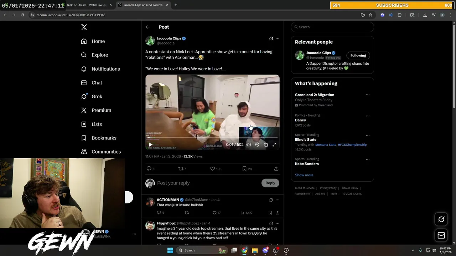Repost ACTIONMAN's reply

[186, 213]
